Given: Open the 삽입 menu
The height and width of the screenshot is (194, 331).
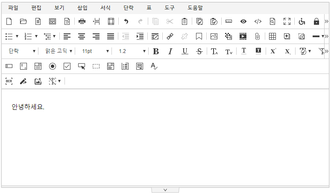Looking at the screenshot, I should [x=82, y=8].
